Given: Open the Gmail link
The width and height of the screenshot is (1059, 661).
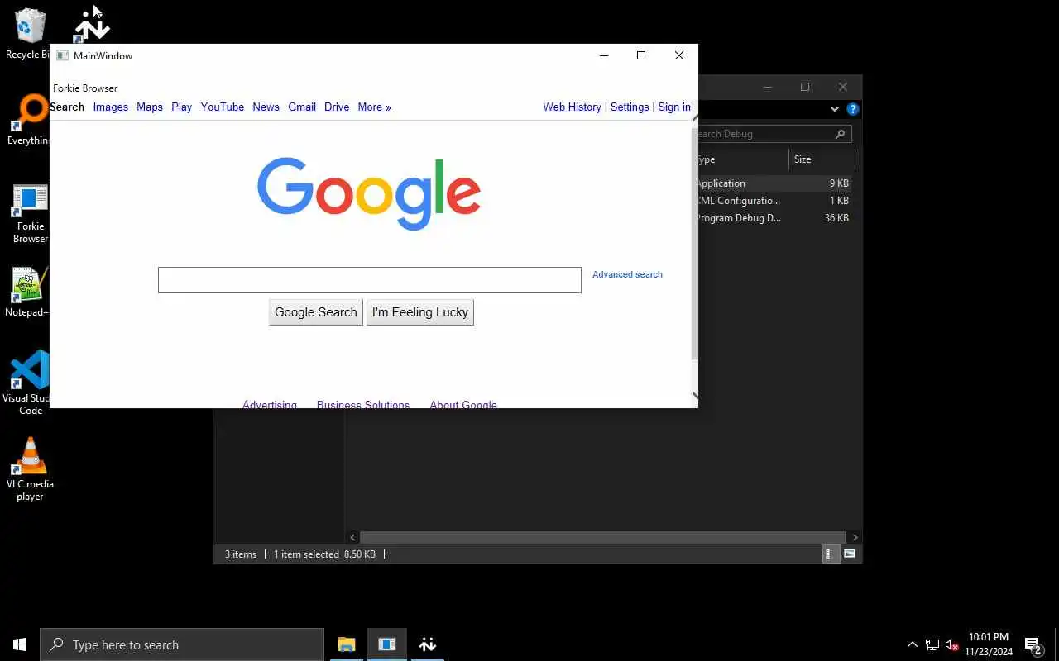Looking at the screenshot, I should [302, 107].
